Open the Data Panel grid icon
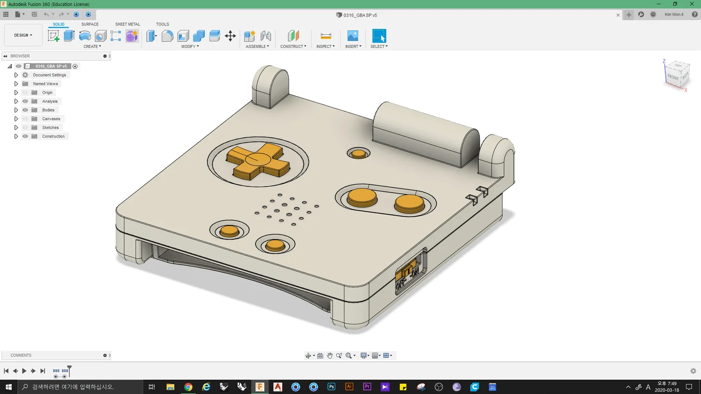The image size is (701, 394). tap(6, 15)
